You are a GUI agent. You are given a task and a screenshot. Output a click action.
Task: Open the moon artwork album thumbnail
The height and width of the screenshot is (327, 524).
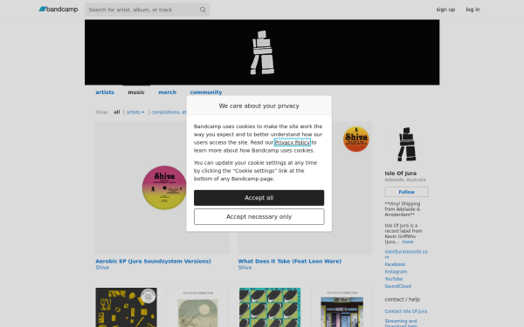pyautogui.click(x=197, y=307)
